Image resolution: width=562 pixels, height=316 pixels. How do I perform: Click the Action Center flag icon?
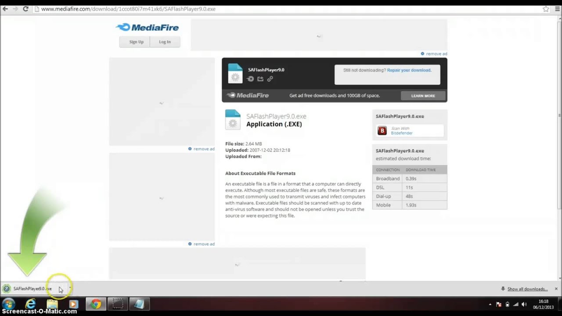(499, 304)
